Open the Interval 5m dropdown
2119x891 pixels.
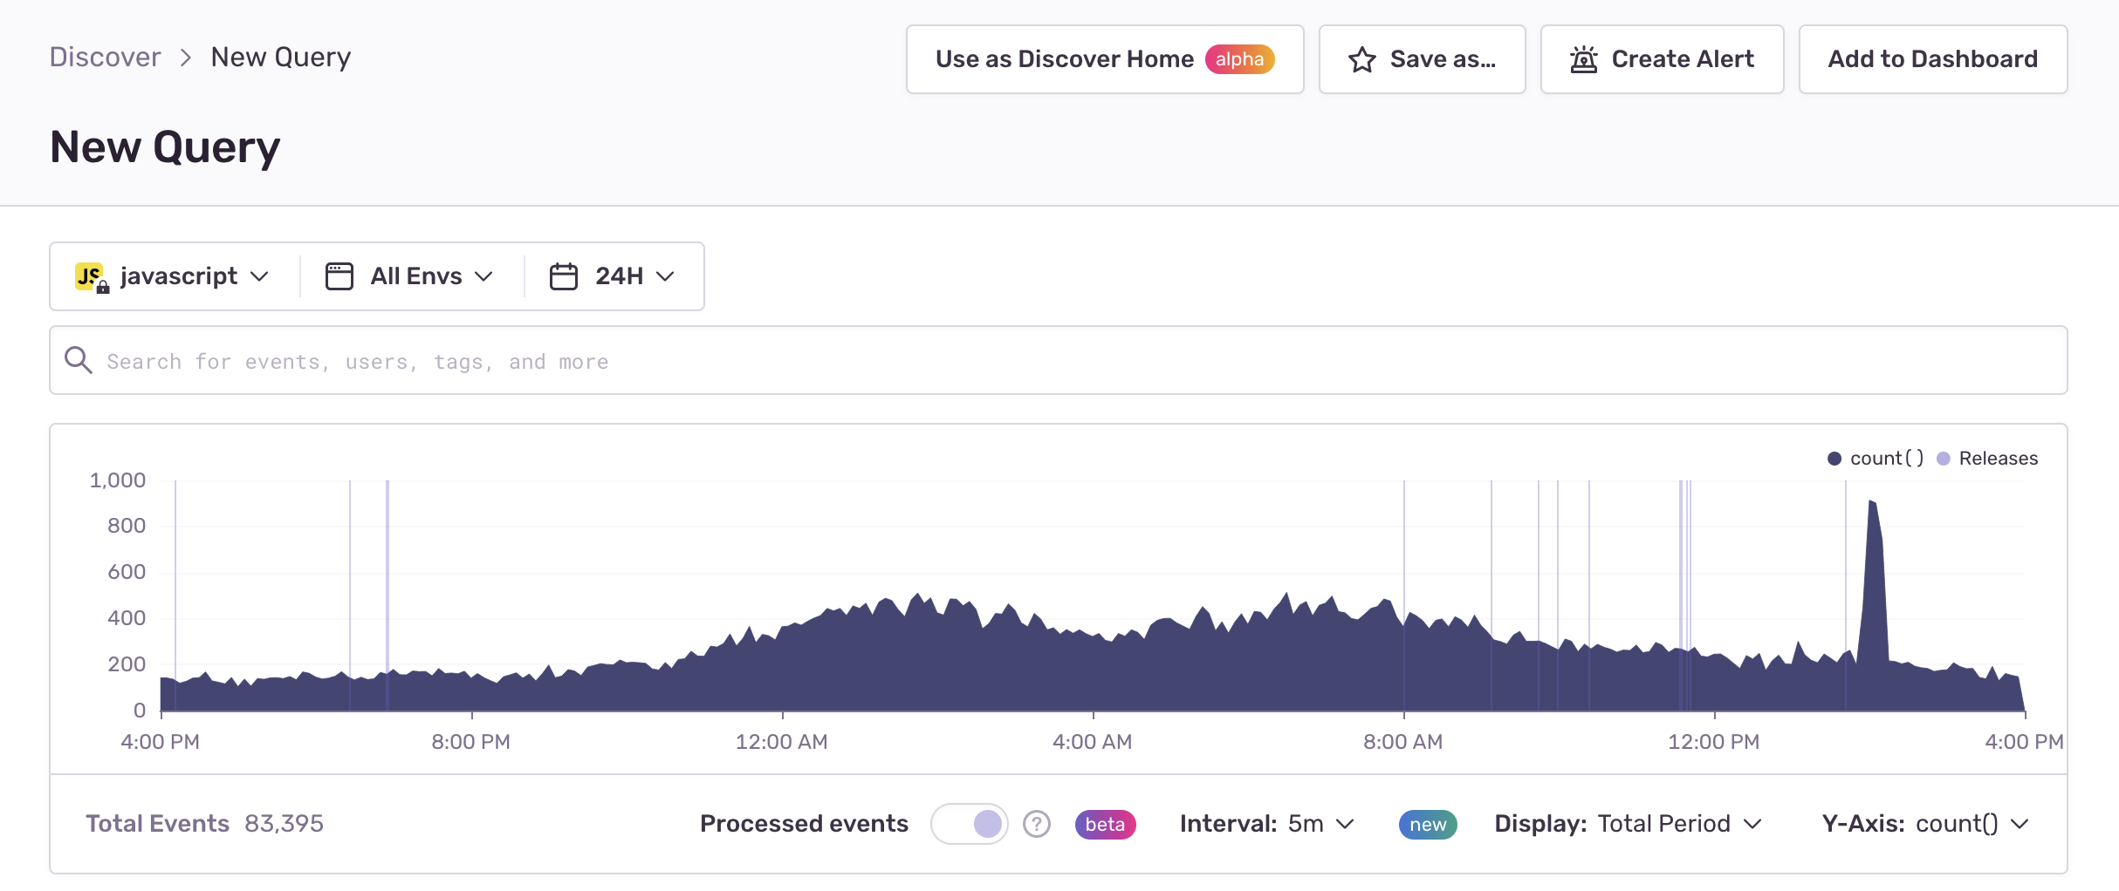click(1266, 824)
